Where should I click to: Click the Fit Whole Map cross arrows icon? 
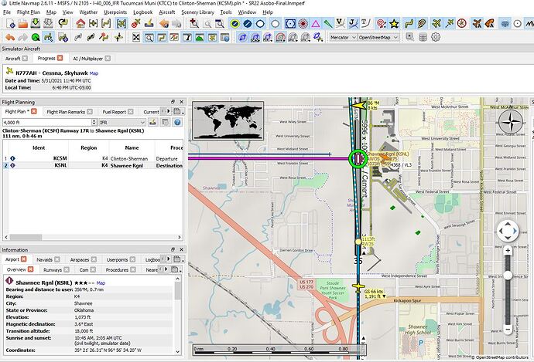point(136,37)
